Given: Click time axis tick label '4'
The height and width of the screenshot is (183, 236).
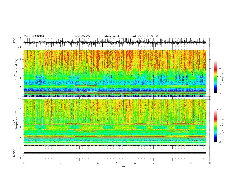Looking at the screenshot, I should click(98, 163).
